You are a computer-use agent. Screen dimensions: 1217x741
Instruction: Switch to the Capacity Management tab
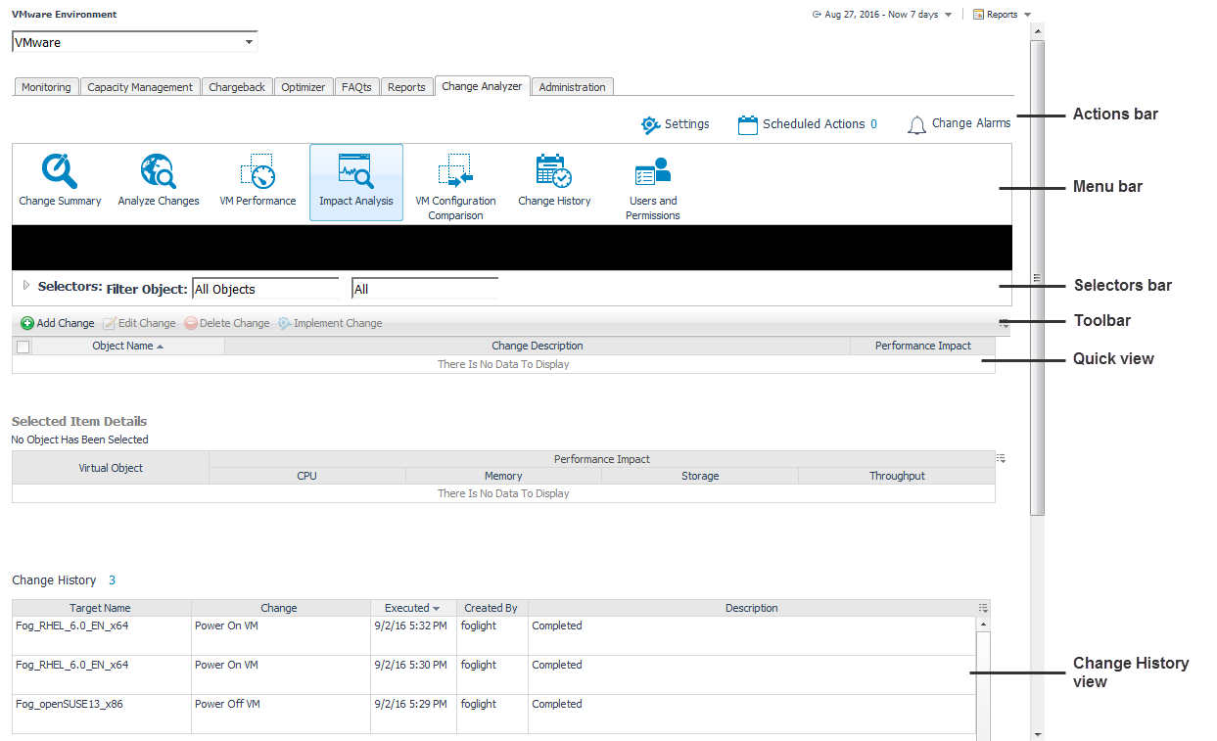(140, 87)
